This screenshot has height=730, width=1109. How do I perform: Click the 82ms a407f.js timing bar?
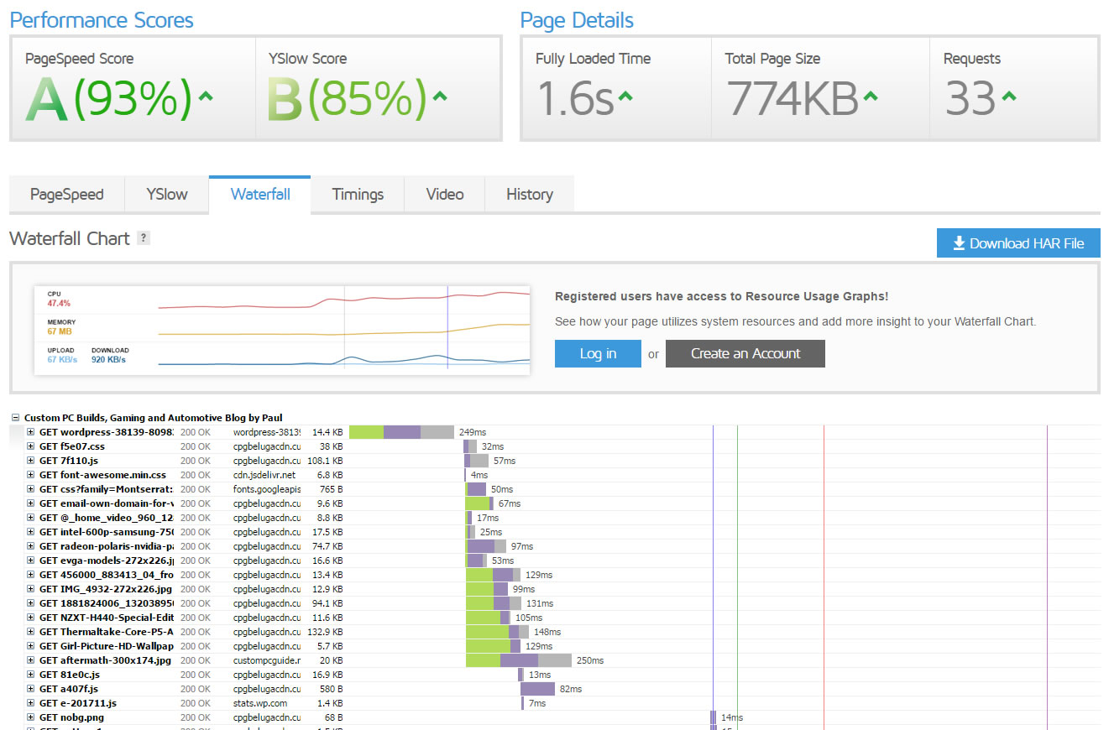[537, 689]
